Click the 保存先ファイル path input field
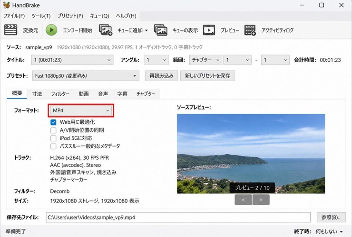The height and width of the screenshot is (237, 352). coord(178,217)
